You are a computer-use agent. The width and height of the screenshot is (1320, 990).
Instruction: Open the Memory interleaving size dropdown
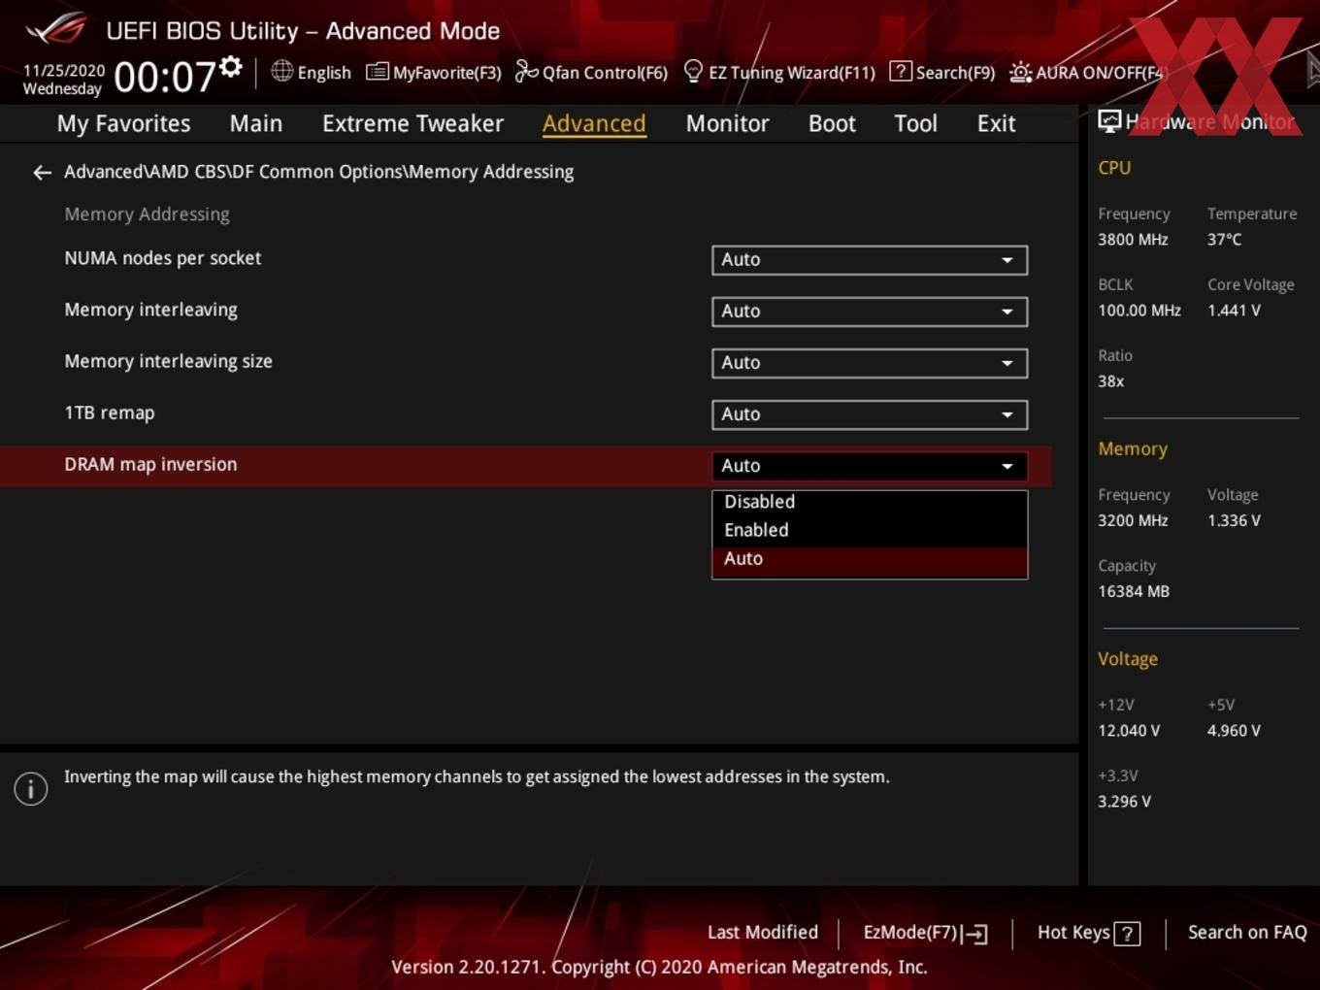[x=870, y=363]
